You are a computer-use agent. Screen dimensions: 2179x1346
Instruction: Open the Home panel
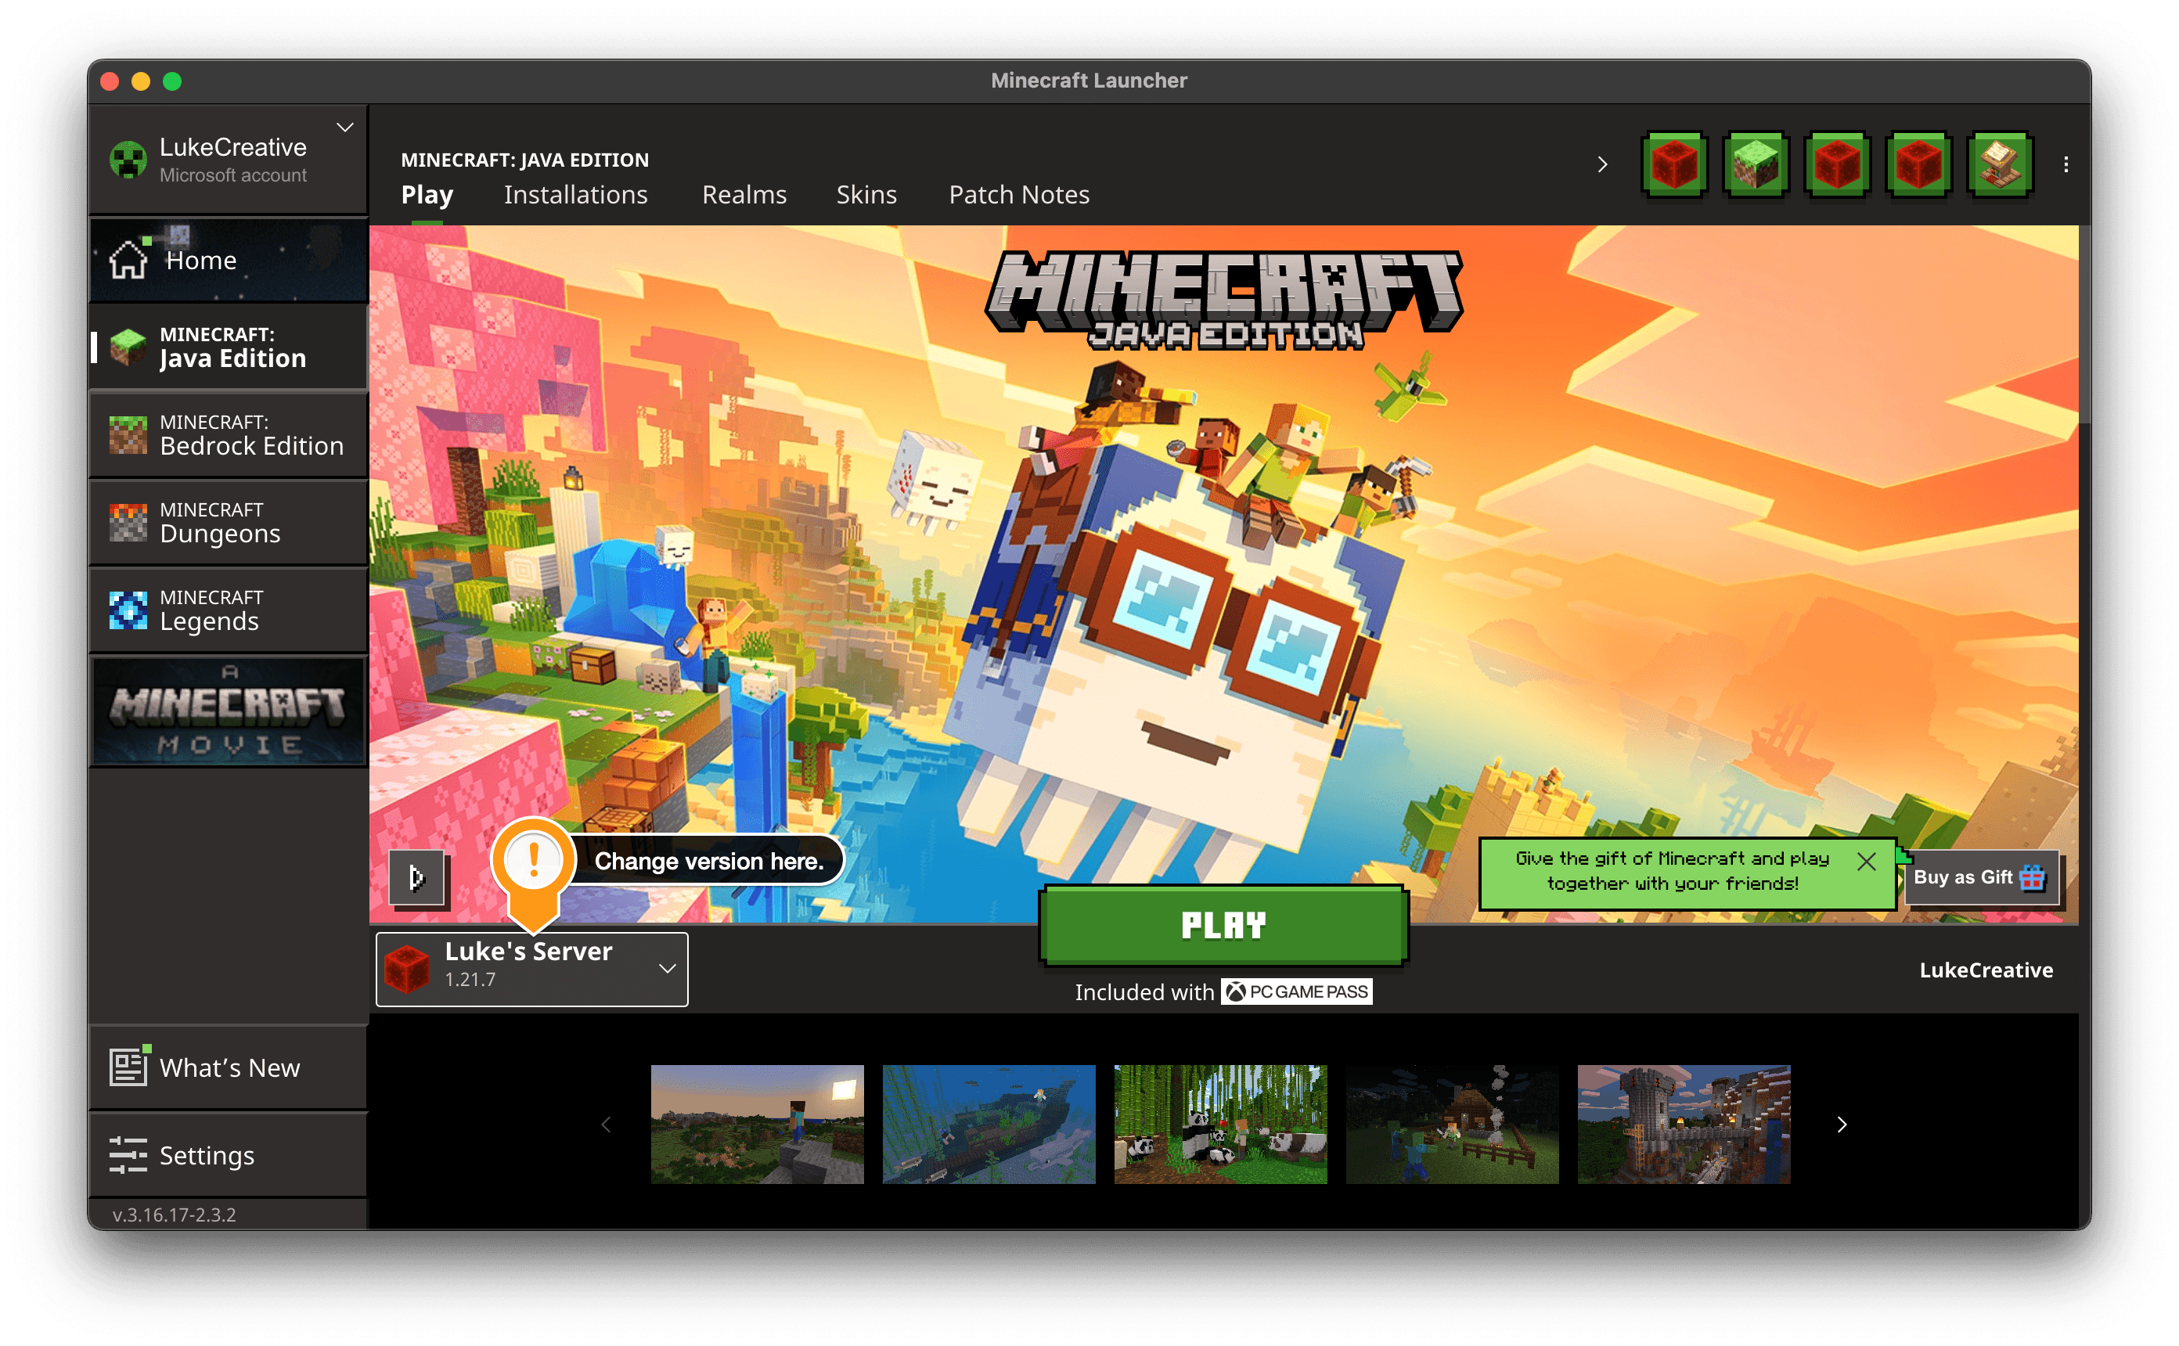pyautogui.click(x=200, y=259)
